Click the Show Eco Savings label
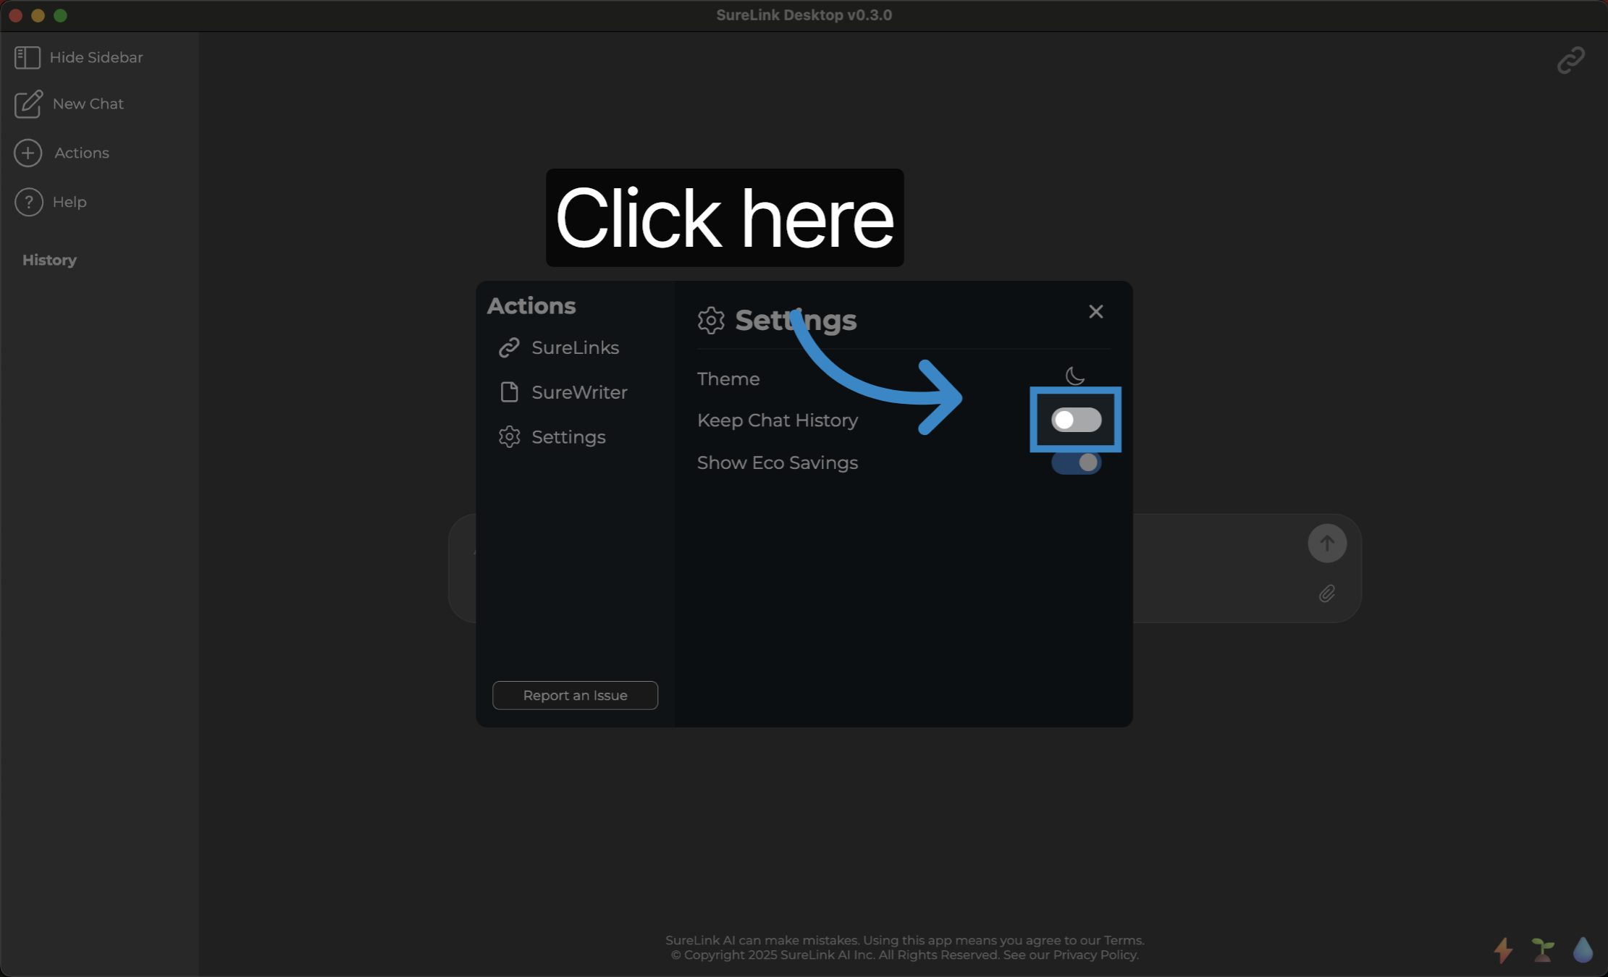1608x977 pixels. tap(777, 462)
